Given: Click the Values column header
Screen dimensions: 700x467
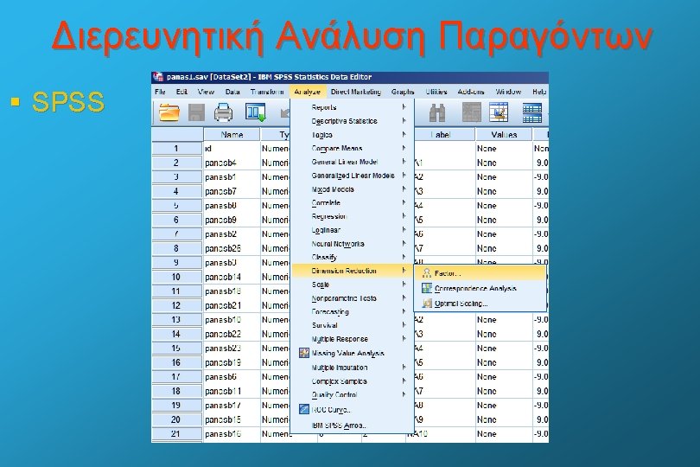Looking at the screenshot, I should point(504,135).
